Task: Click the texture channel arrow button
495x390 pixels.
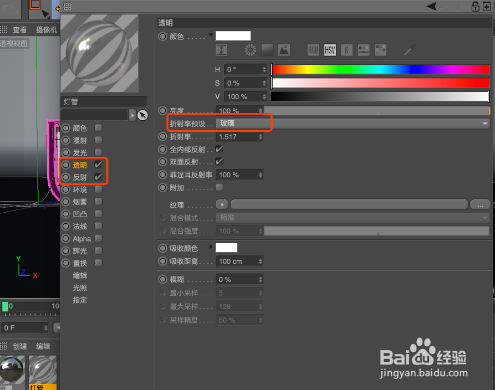Action: click(222, 204)
